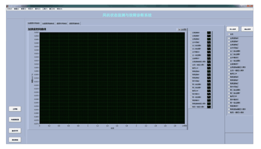Screen dimensions: 261x149
Task: Click the 主界面 button
Action: click(x=15, y=109)
